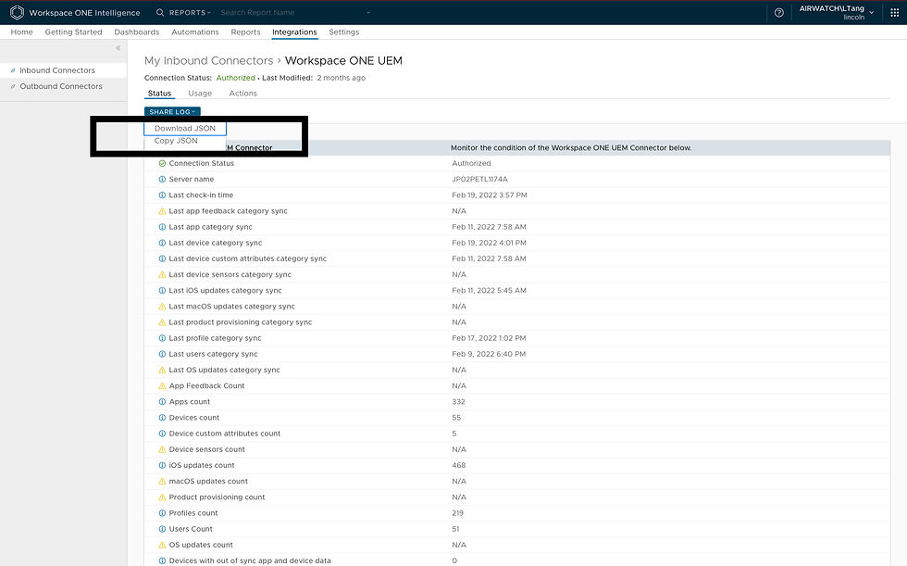Collapse the sidebar with the double-chevron icon
The height and width of the screenshot is (566, 907).
[x=118, y=48]
